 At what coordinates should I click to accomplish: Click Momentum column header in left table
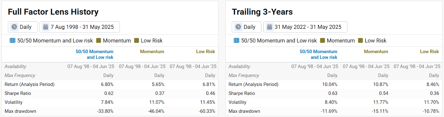click(152, 52)
